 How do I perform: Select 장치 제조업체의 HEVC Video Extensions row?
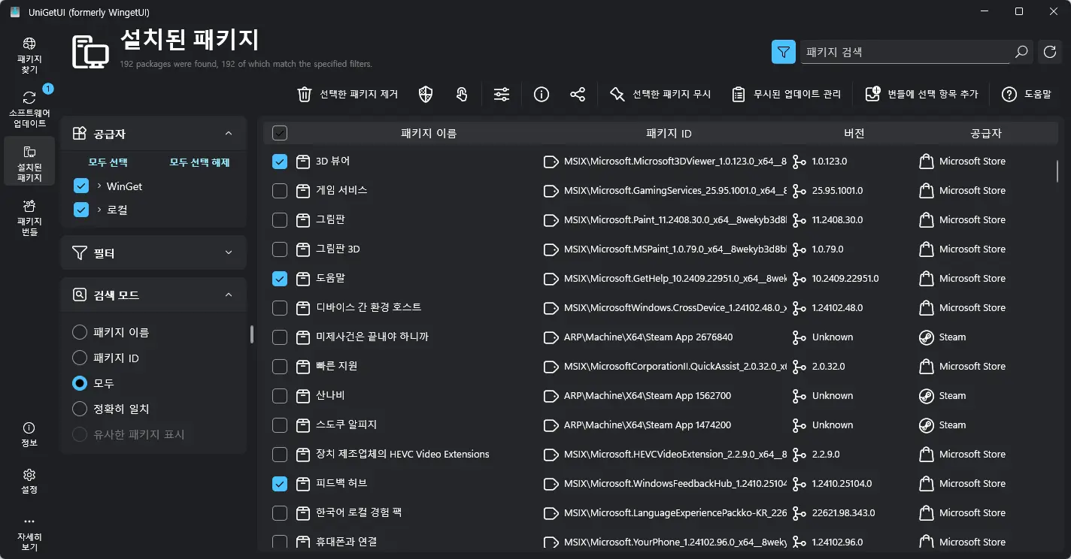tap(660, 455)
